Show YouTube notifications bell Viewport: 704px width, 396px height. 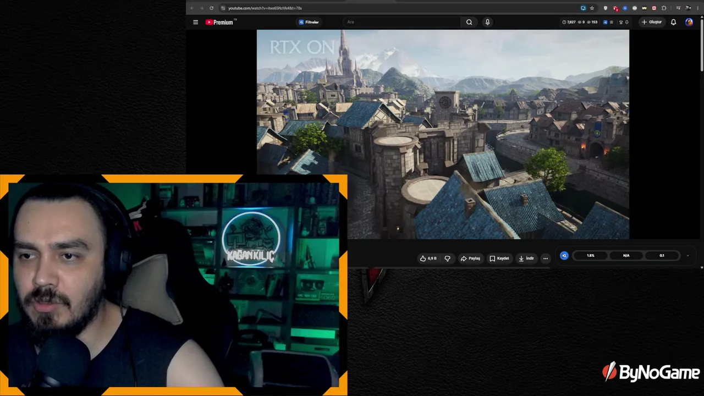673,22
